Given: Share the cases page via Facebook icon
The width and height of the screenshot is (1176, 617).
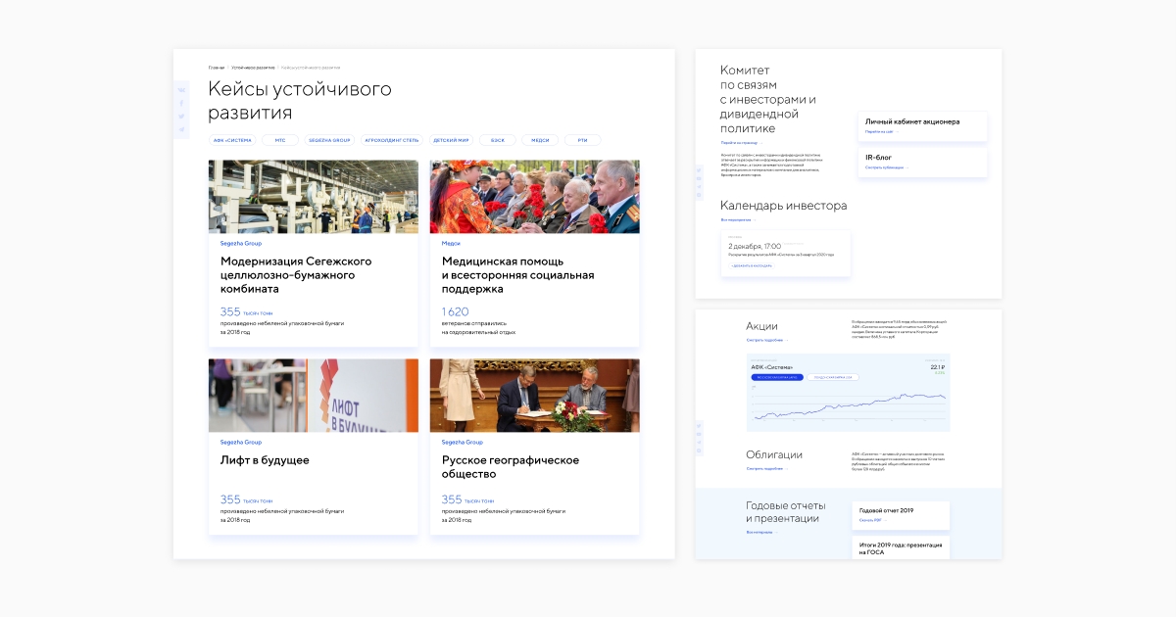Looking at the screenshot, I should pos(181,103).
